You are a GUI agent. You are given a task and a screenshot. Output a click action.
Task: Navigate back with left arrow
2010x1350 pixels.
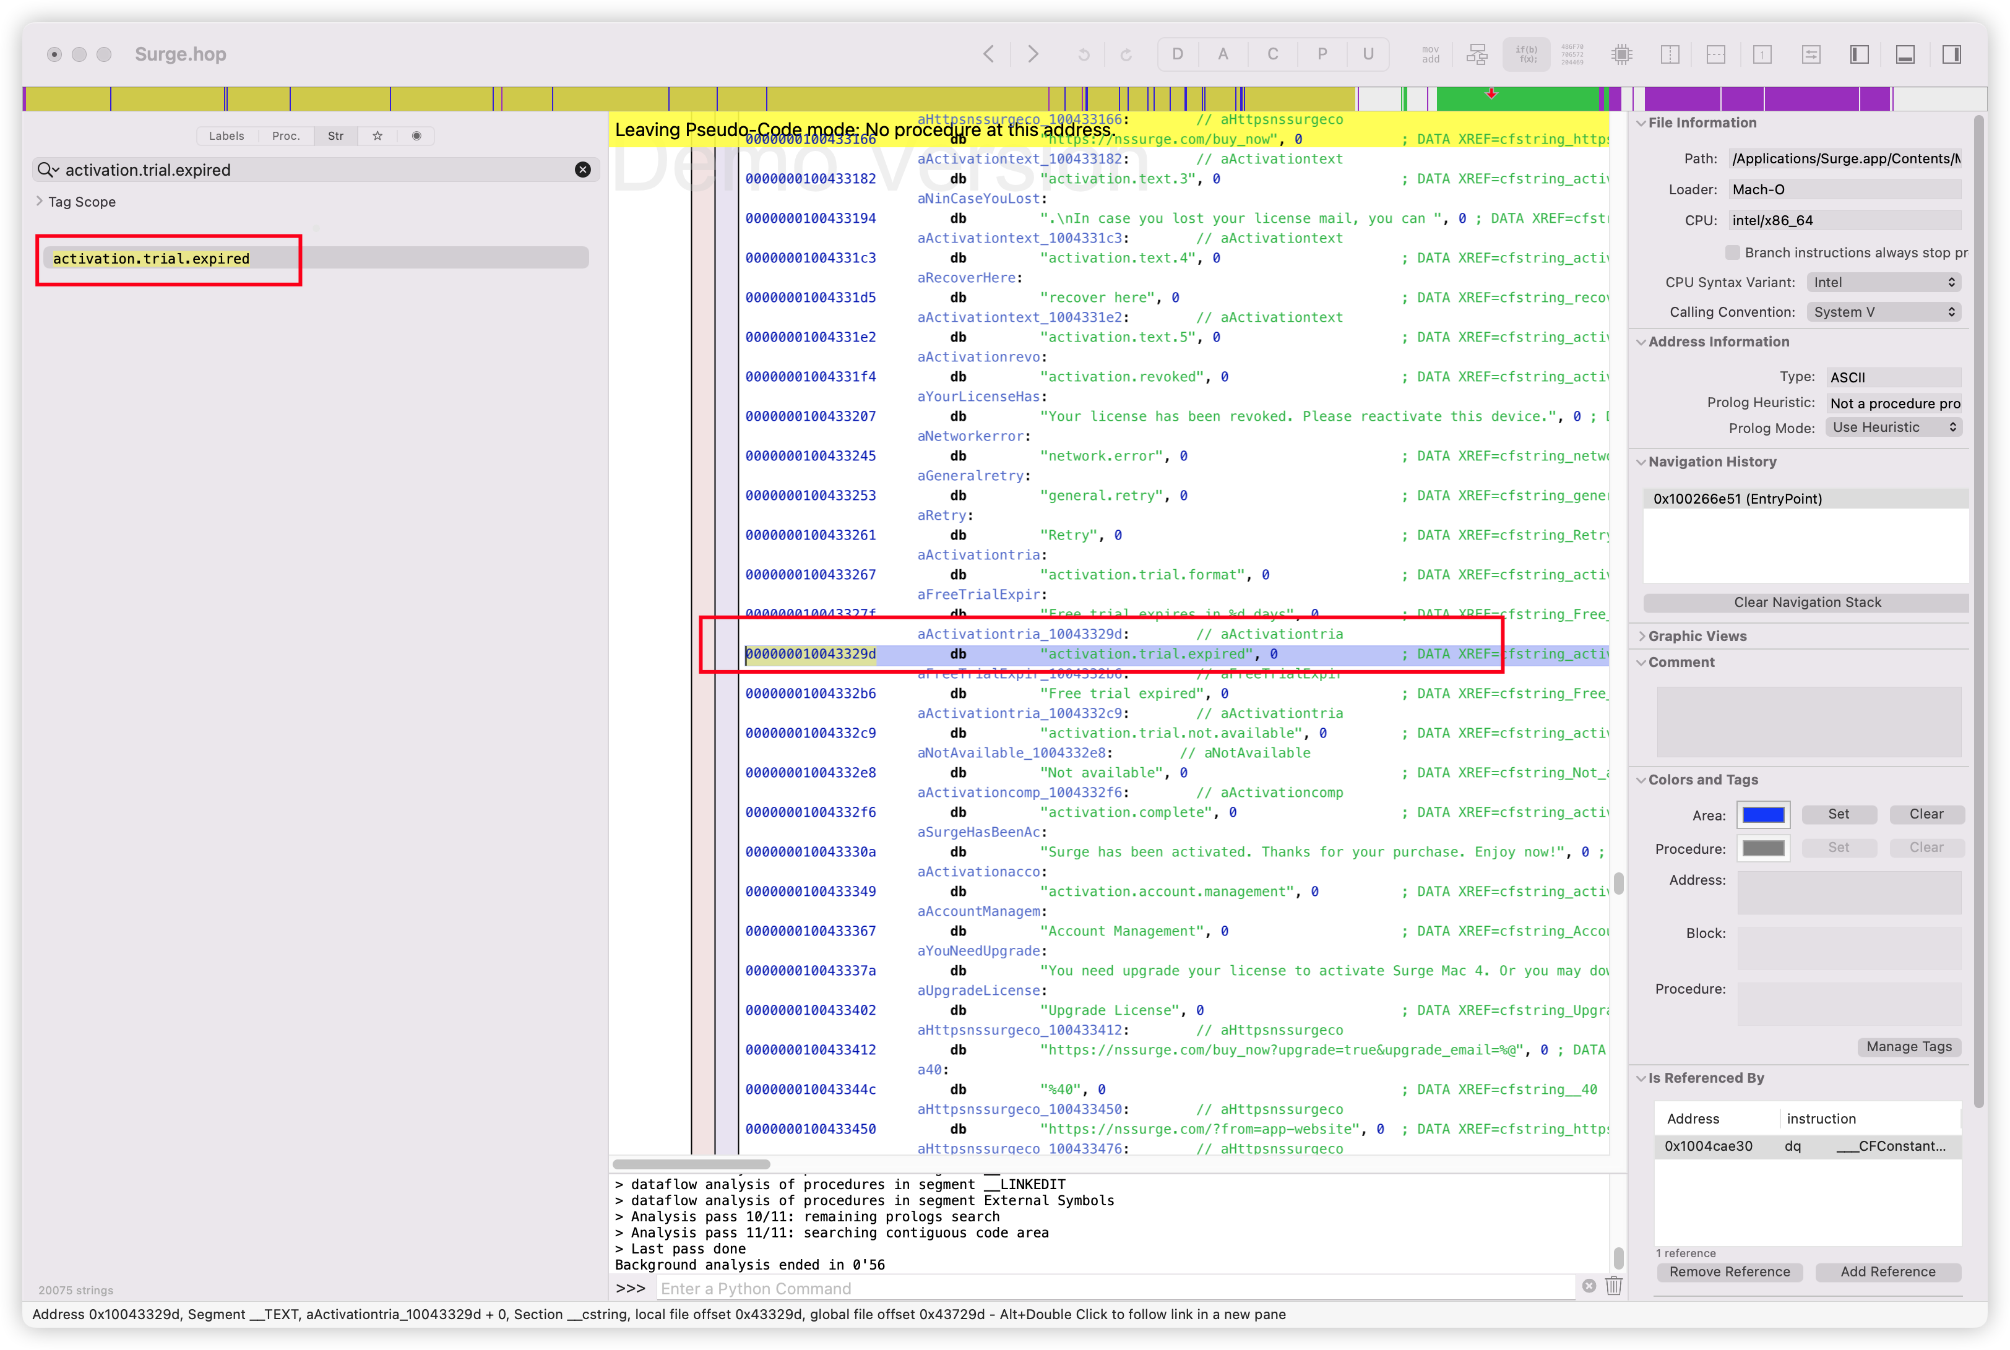click(989, 54)
